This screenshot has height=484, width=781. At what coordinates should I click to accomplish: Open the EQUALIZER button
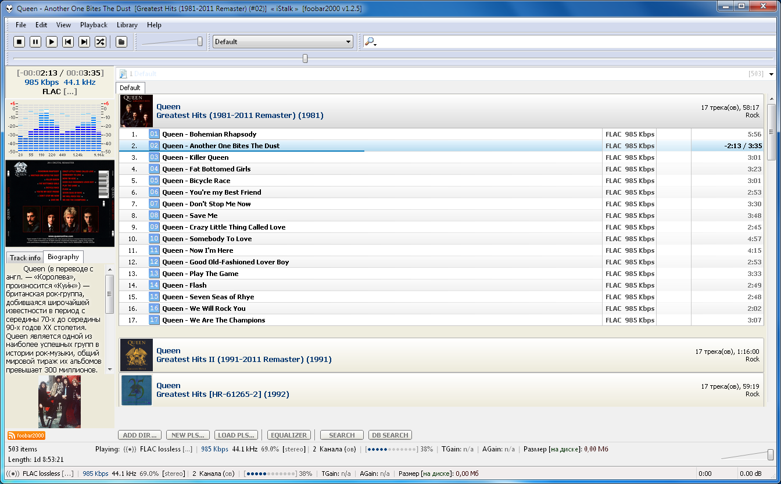coord(289,435)
